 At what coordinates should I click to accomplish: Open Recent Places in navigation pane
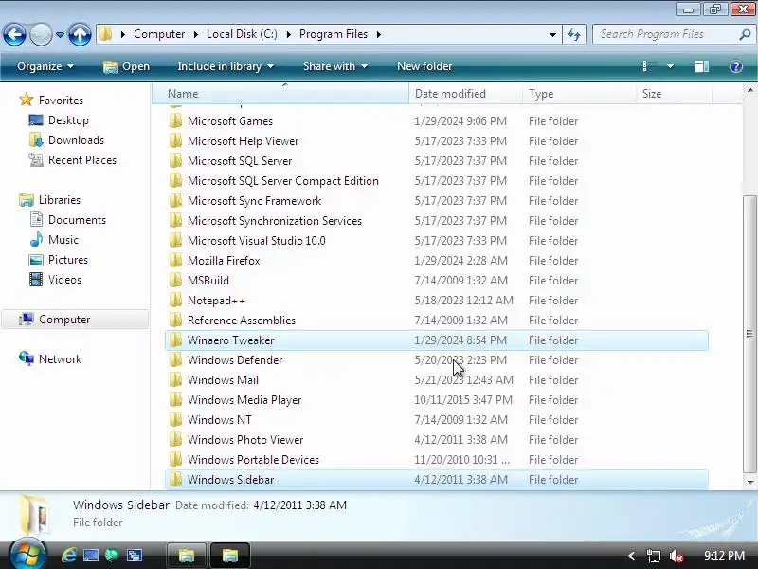[82, 160]
